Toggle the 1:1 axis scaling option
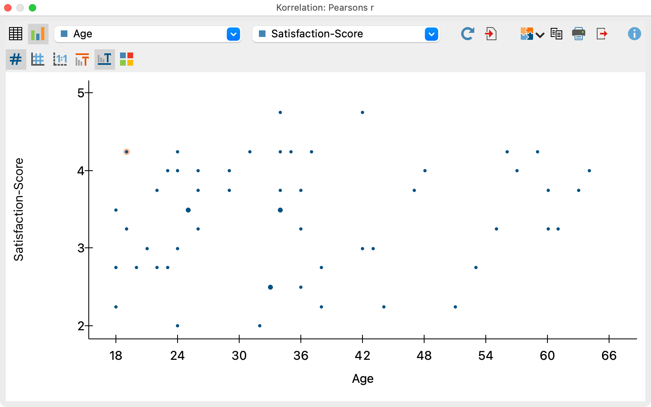The height and width of the screenshot is (407, 651). pyautogui.click(x=60, y=59)
